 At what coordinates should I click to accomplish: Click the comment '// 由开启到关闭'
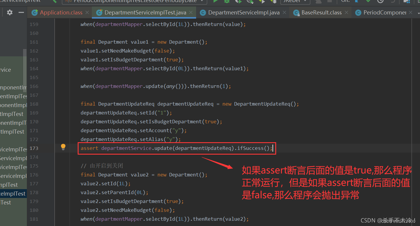click(x=102, y=166)
